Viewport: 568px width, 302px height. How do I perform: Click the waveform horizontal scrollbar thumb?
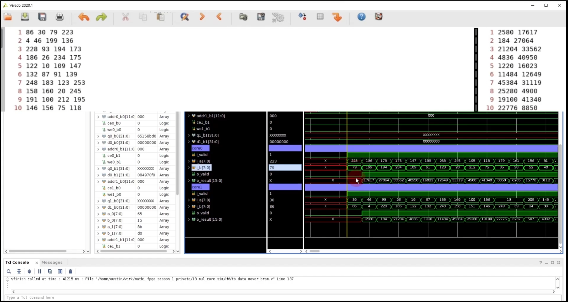tap(315, 251)
